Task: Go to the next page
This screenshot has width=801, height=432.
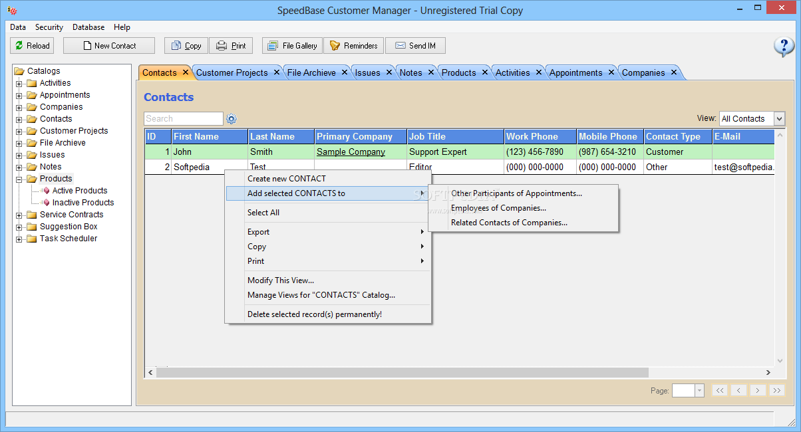Action: click(757, 391)
